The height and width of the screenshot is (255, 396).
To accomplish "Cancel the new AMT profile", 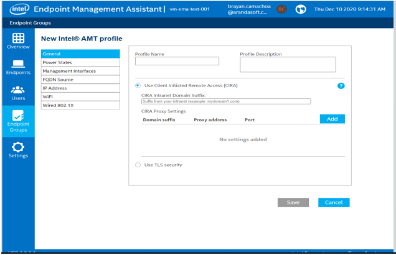I will pos(334,202).
